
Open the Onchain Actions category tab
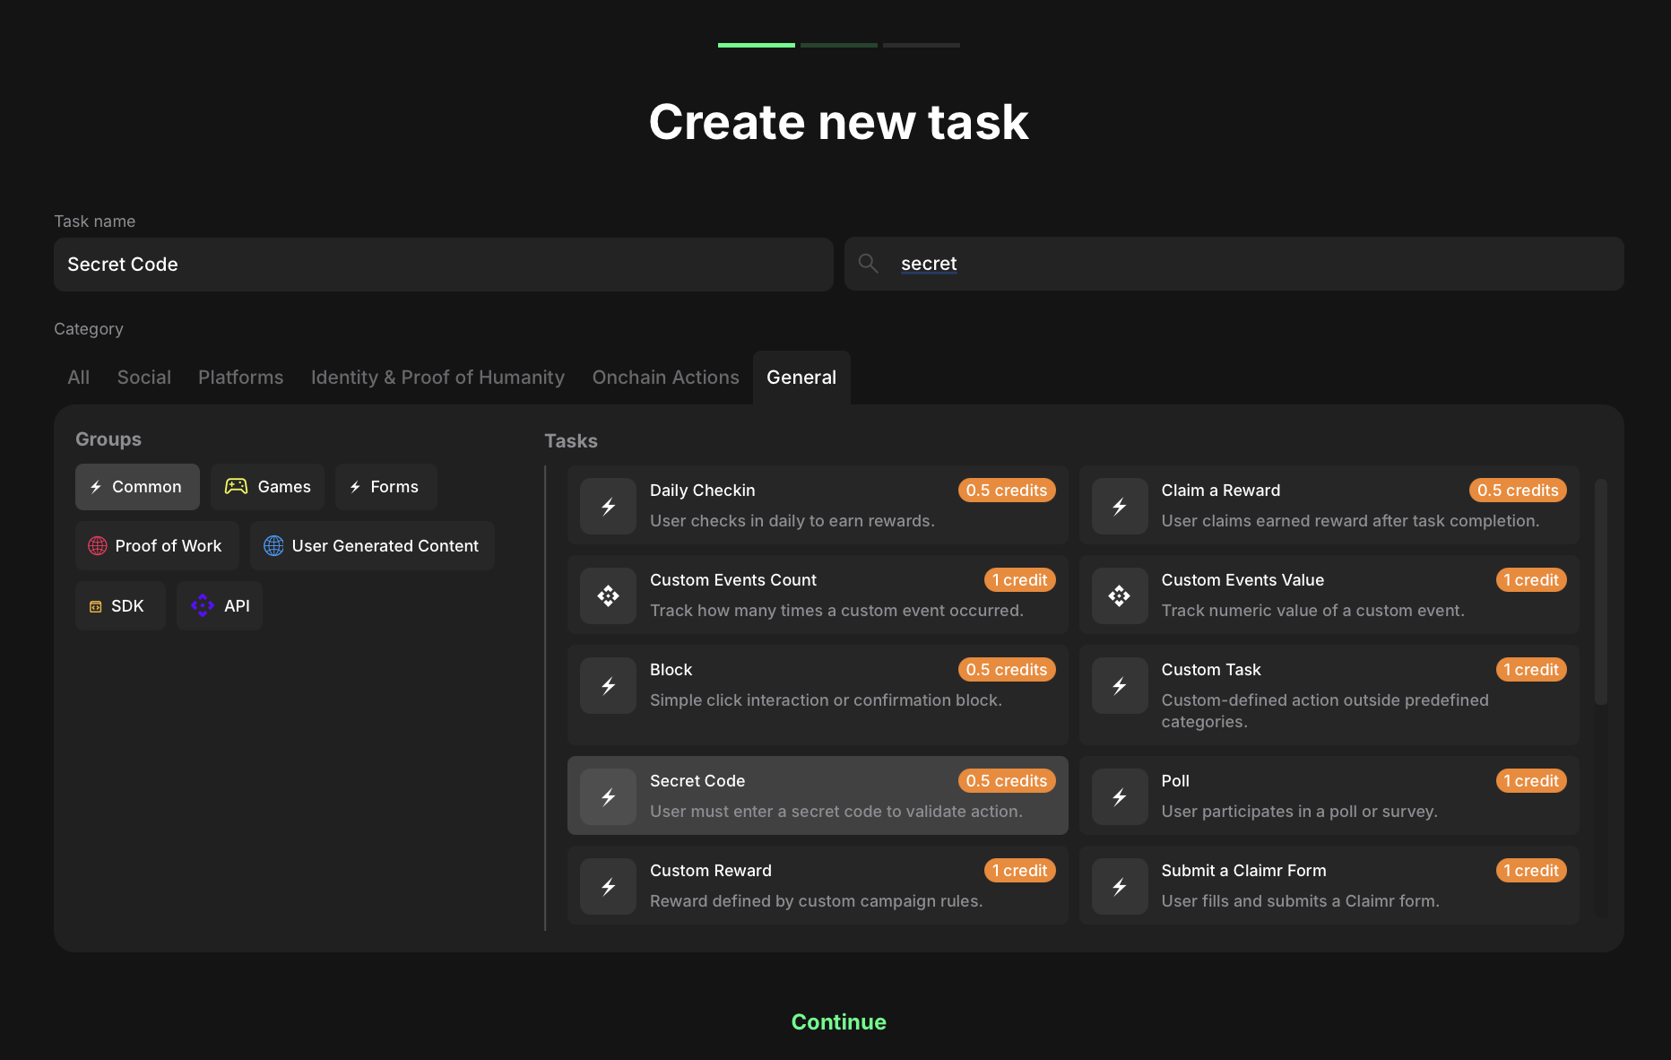point(665,378)
